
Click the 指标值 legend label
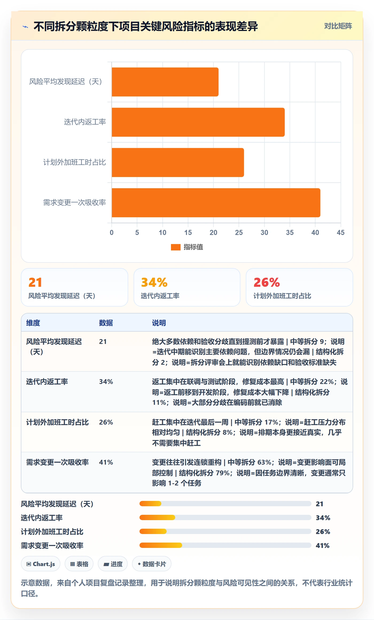click(193, 247)
